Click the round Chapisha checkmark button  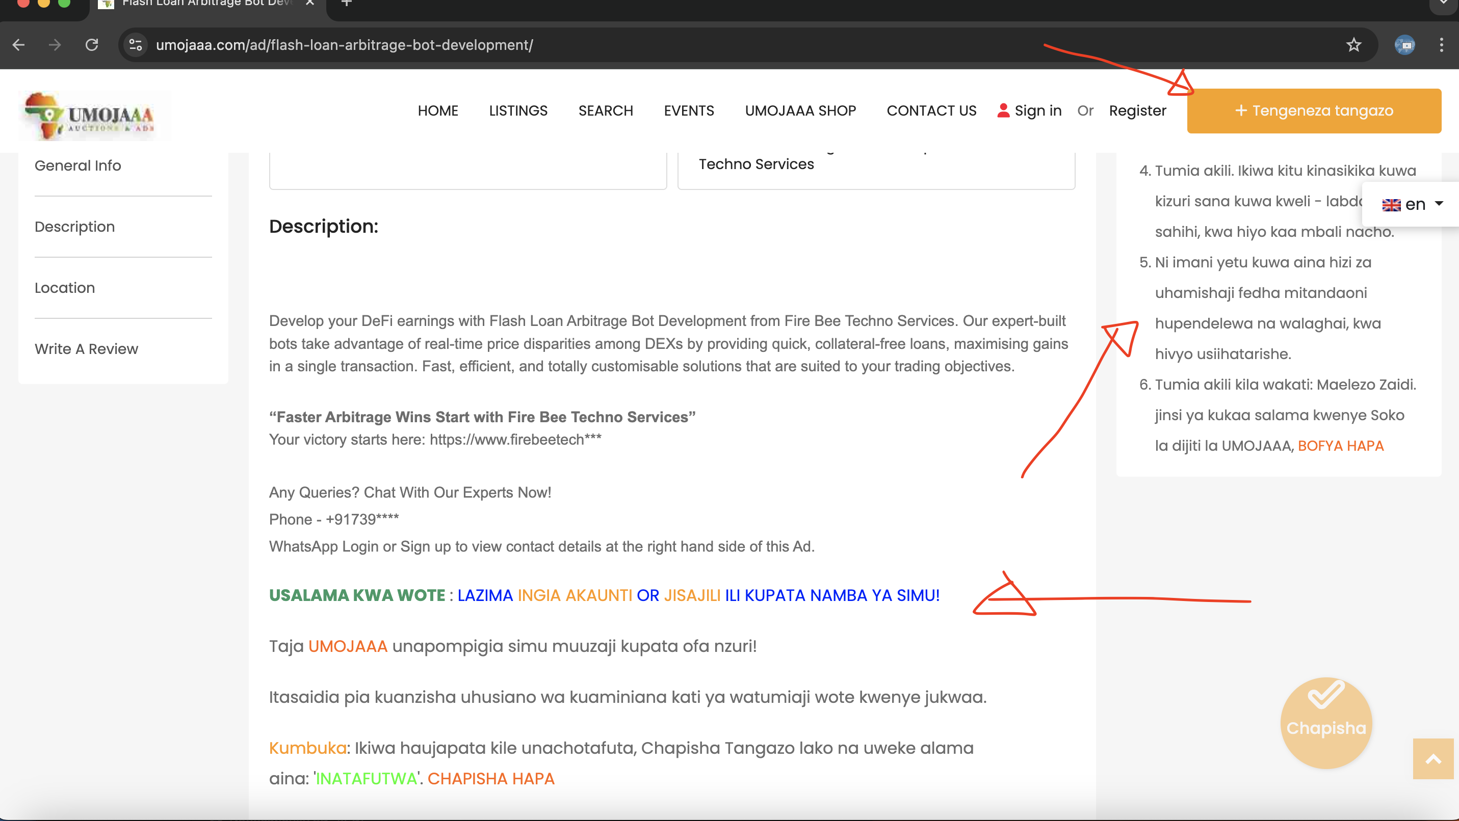[1326, 723]
